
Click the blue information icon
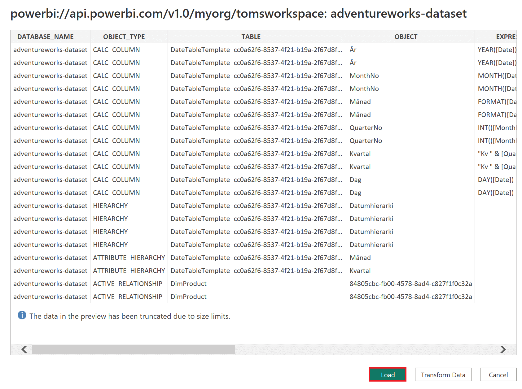pyautogui.click(x=22, y=316)
